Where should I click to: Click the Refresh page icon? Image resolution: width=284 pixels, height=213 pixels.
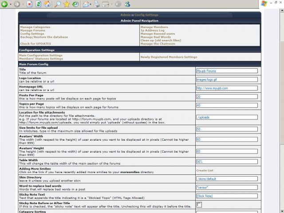click(38, 4)
